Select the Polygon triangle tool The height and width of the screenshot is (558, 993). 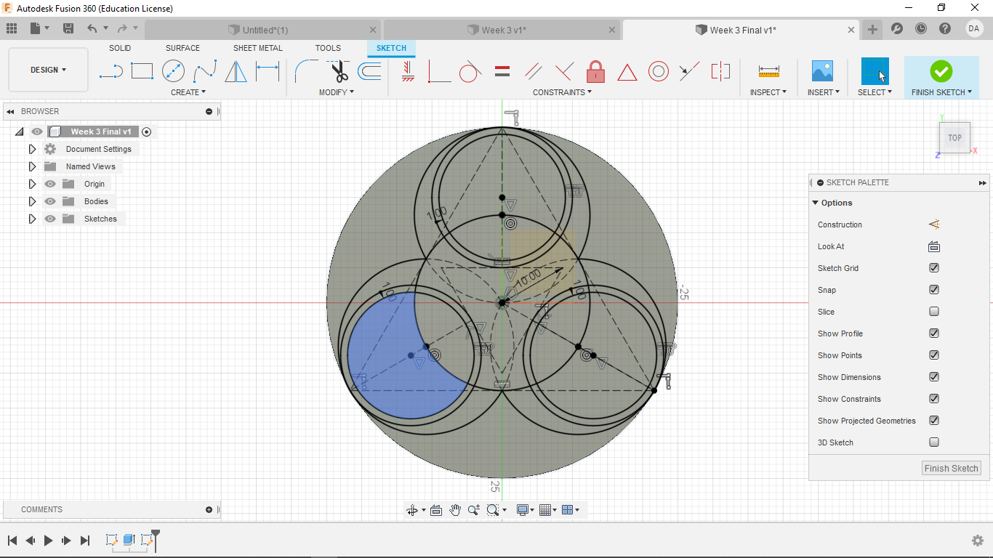[x=236, y=71]
